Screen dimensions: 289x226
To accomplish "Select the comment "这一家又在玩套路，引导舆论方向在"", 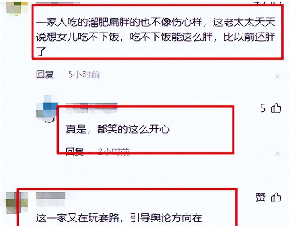I will (119, 218).
